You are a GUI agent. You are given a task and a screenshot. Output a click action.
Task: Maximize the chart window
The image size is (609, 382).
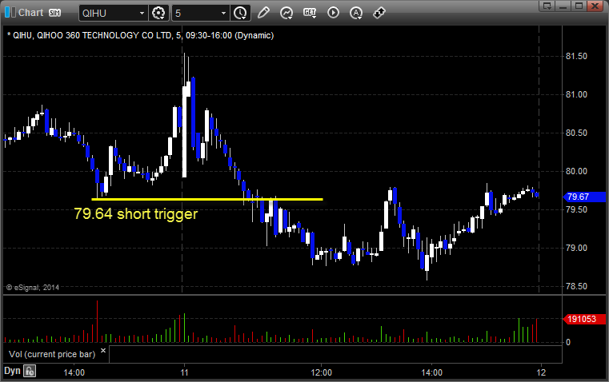[x=579, y=6]
